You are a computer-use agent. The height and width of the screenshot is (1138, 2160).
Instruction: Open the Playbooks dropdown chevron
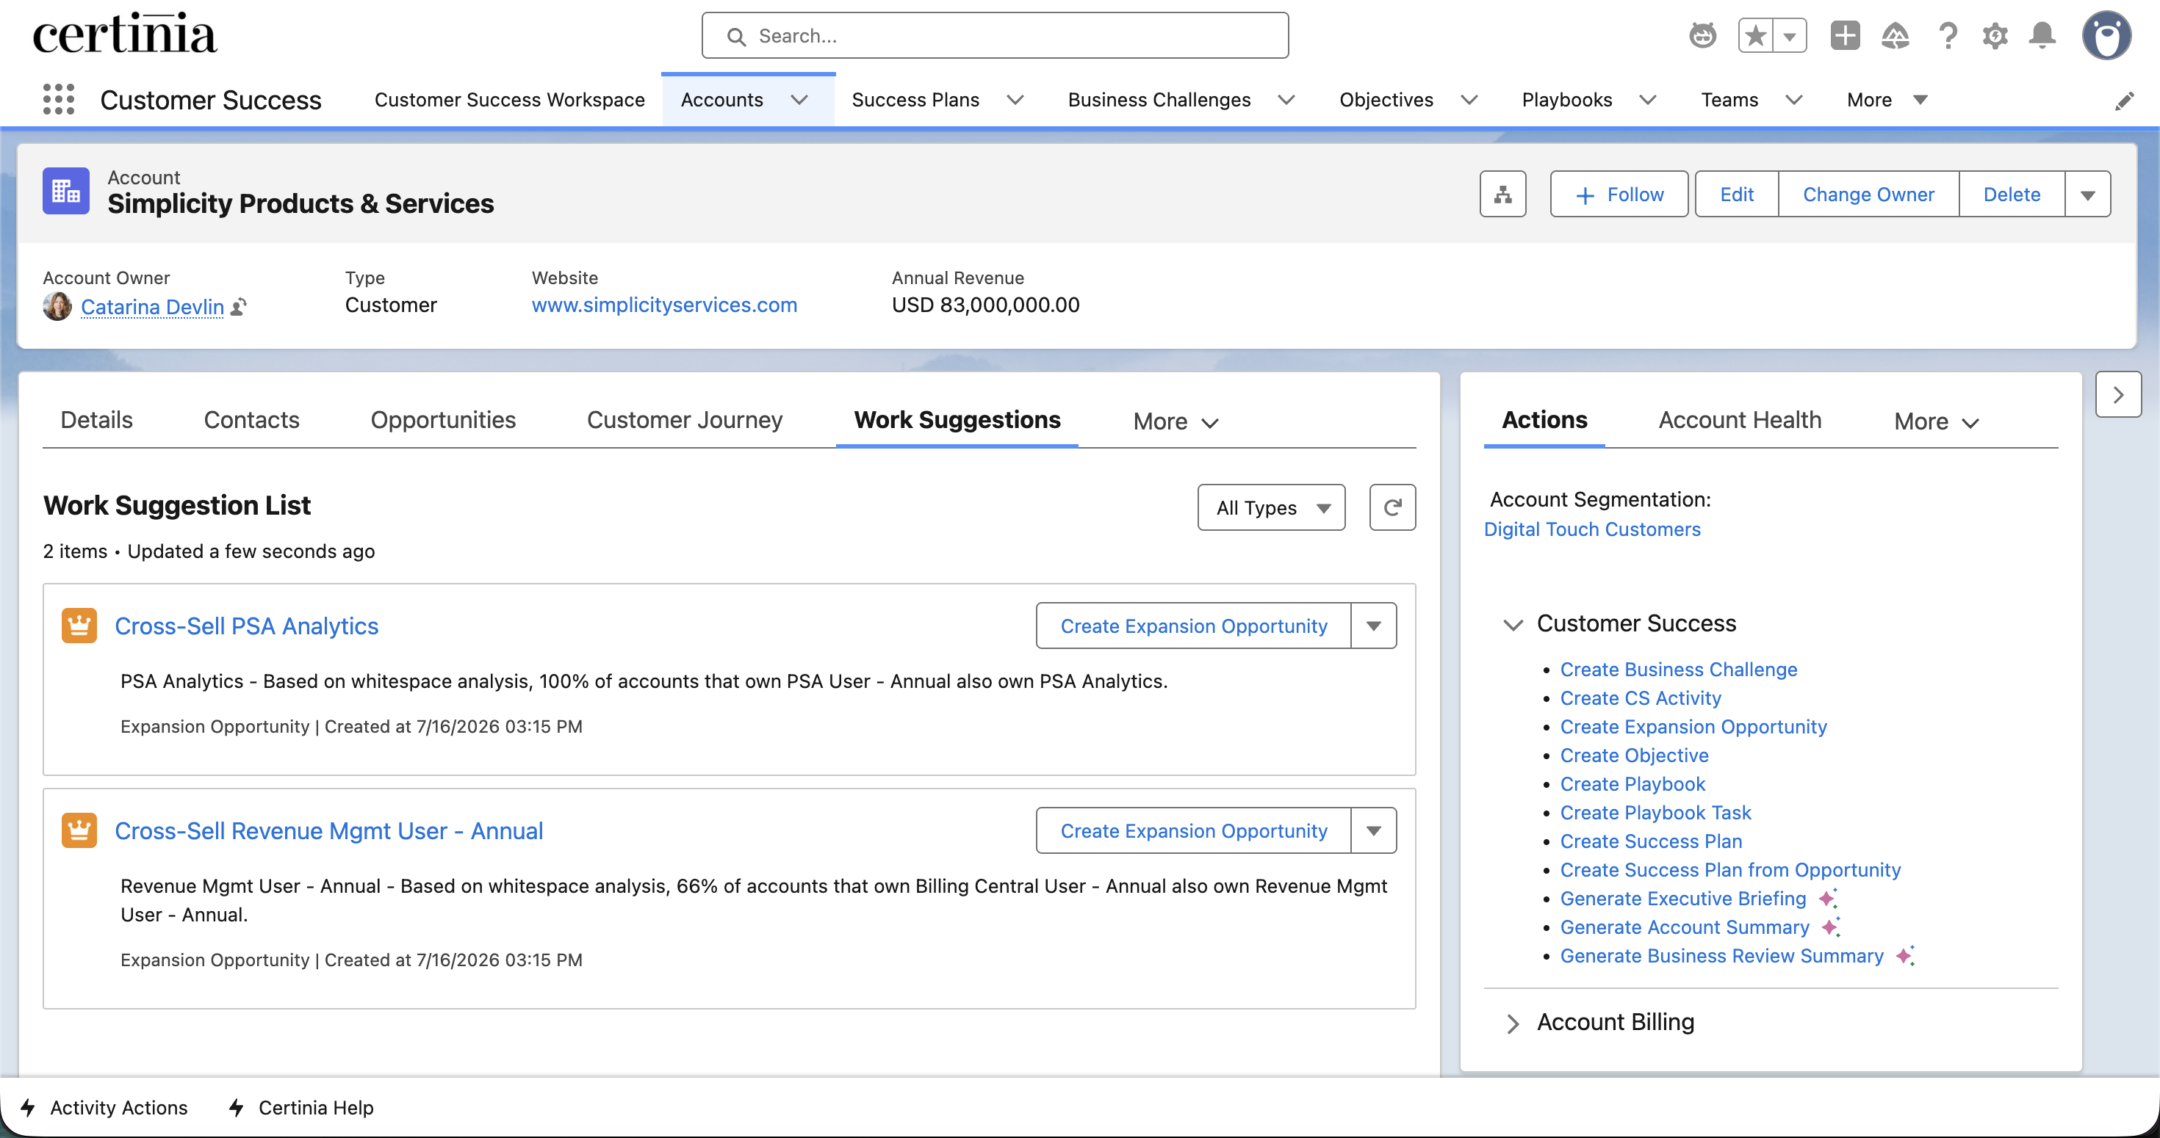pyautogui.click(x=1648, y=100)
